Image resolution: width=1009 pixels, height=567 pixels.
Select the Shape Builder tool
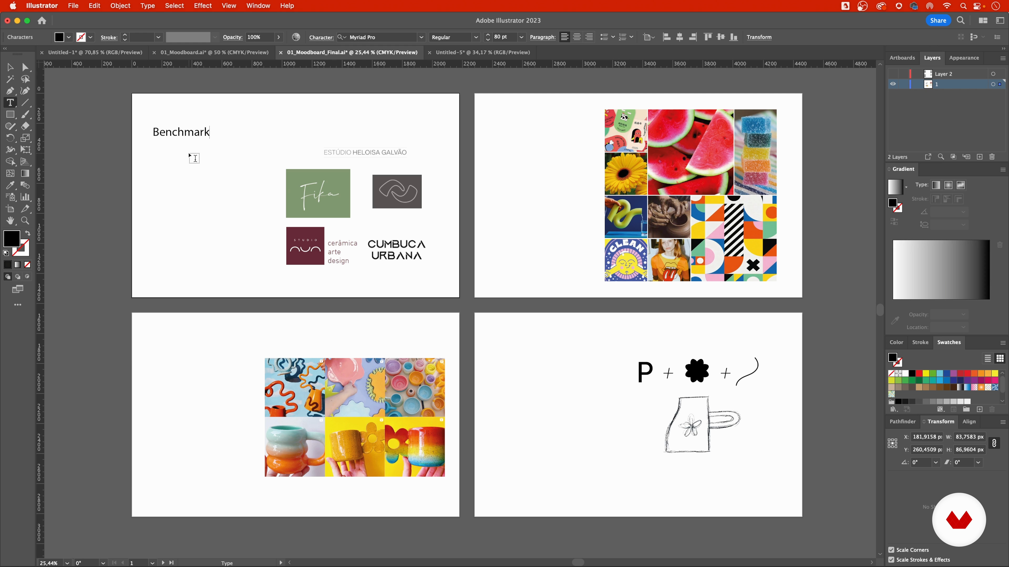(10, 162)
